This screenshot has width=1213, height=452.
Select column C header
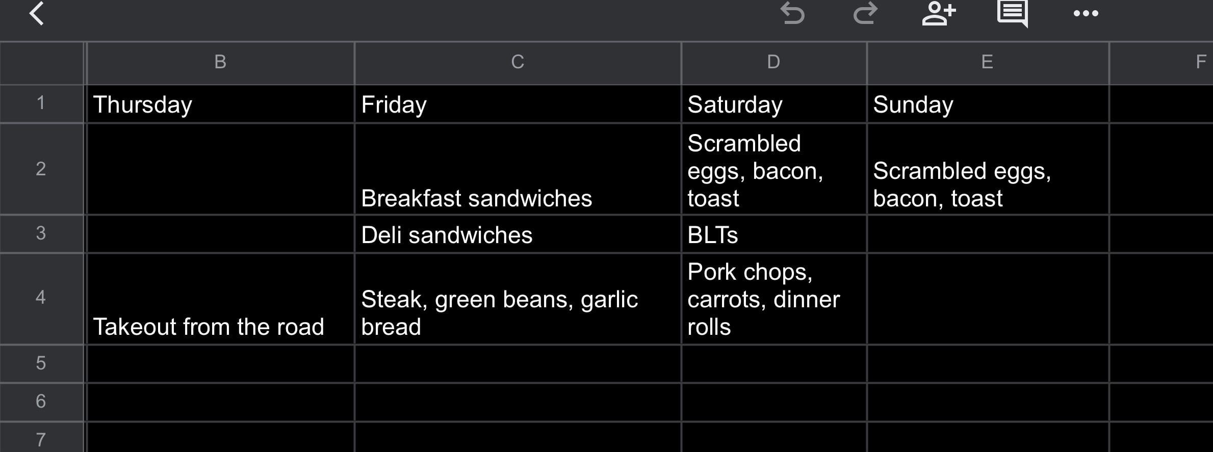point(518,62)
